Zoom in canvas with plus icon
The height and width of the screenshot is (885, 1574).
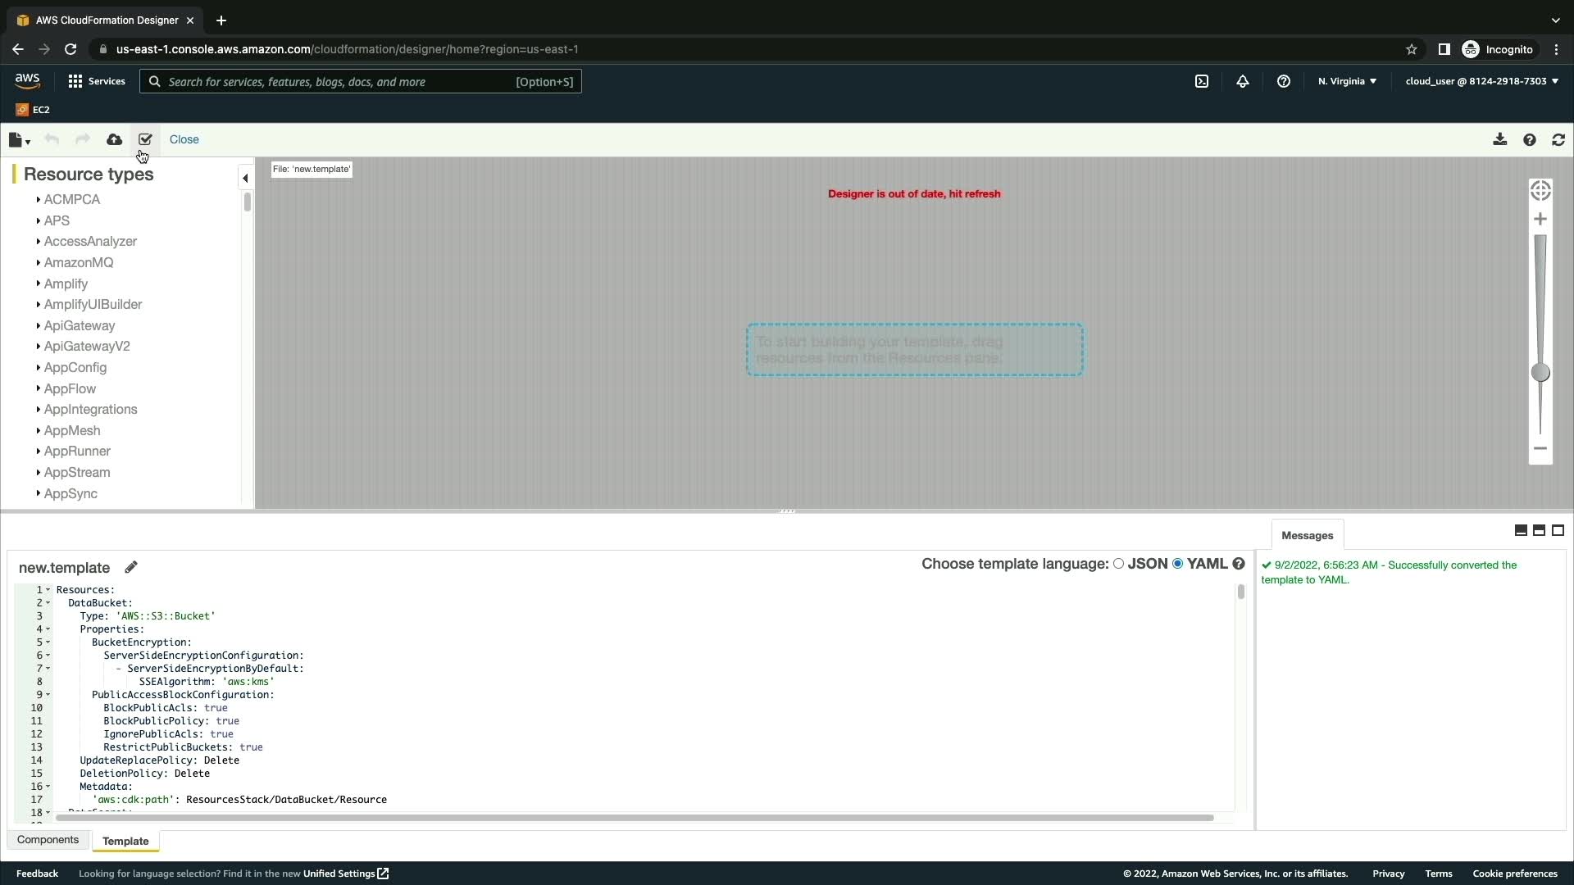[x=1540, y=220]
